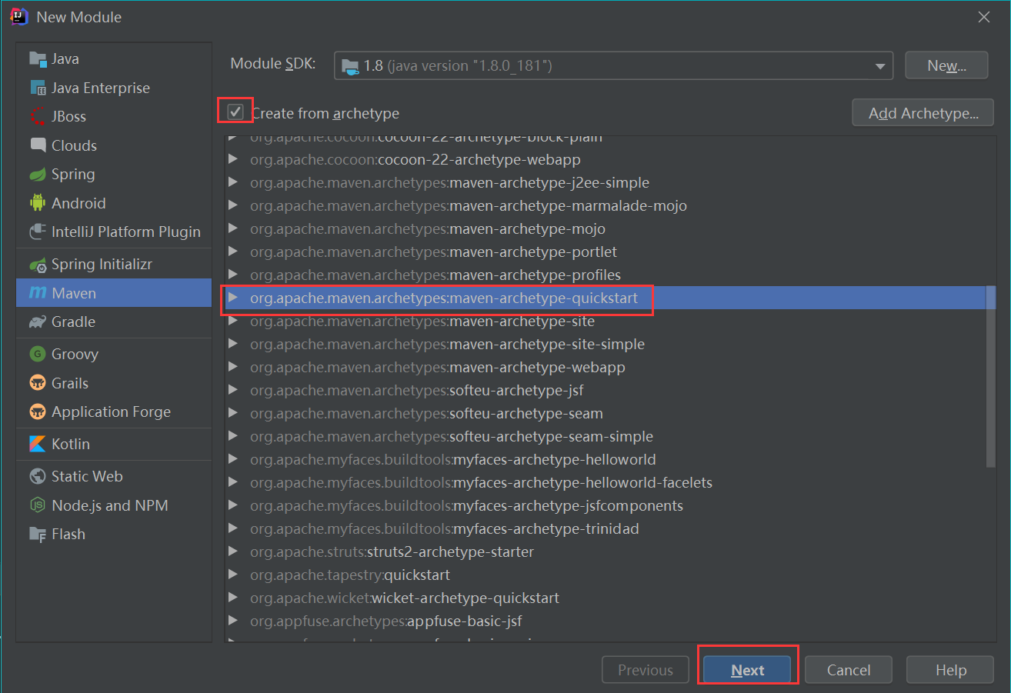Select Android module type
This screenshot has height=693, width=1011.
(x=114, y=203)
